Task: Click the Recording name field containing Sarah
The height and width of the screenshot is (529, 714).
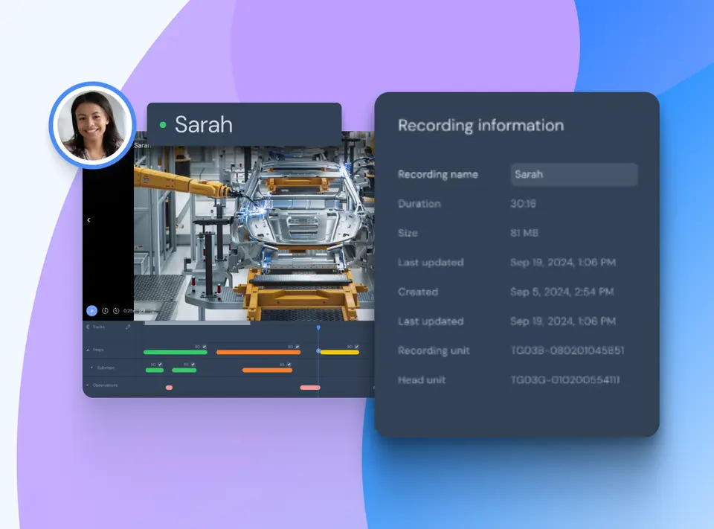Action: click(574, 175)
